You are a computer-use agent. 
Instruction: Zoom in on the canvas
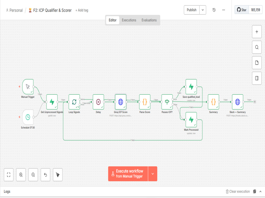pos(21,175)
